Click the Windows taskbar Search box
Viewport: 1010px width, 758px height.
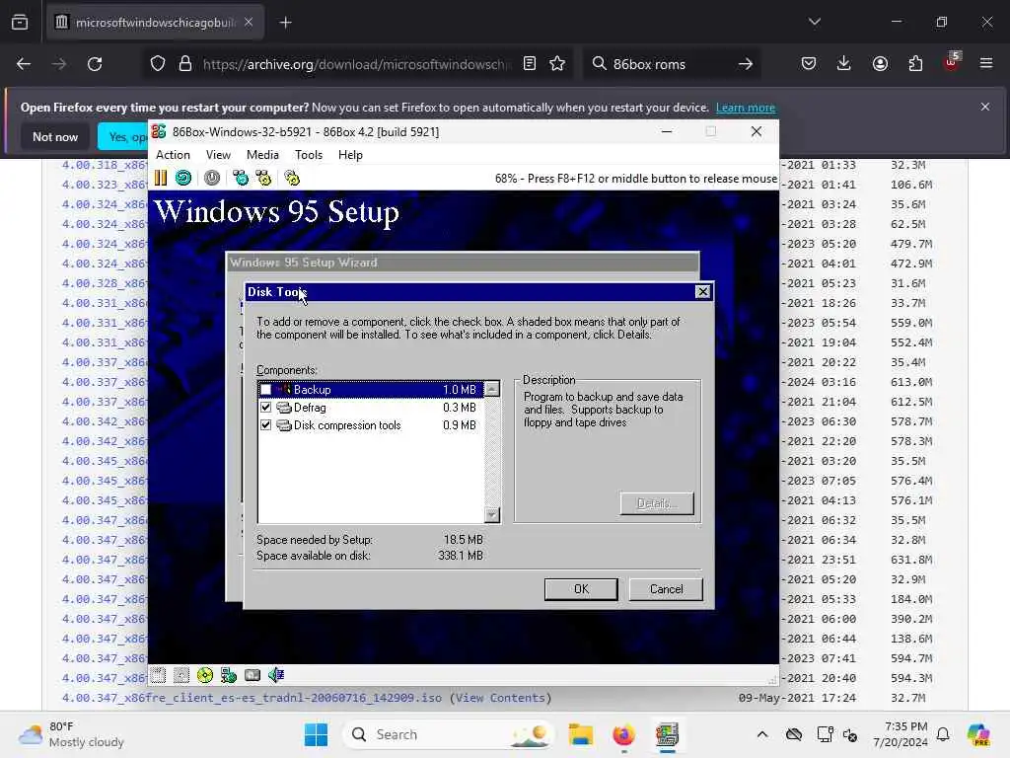pos(449,734)
